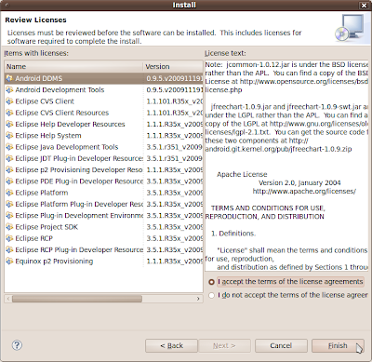Click the apache.org/licenses URL in license text
372x362 pixels.
click(x=304, y=192)
